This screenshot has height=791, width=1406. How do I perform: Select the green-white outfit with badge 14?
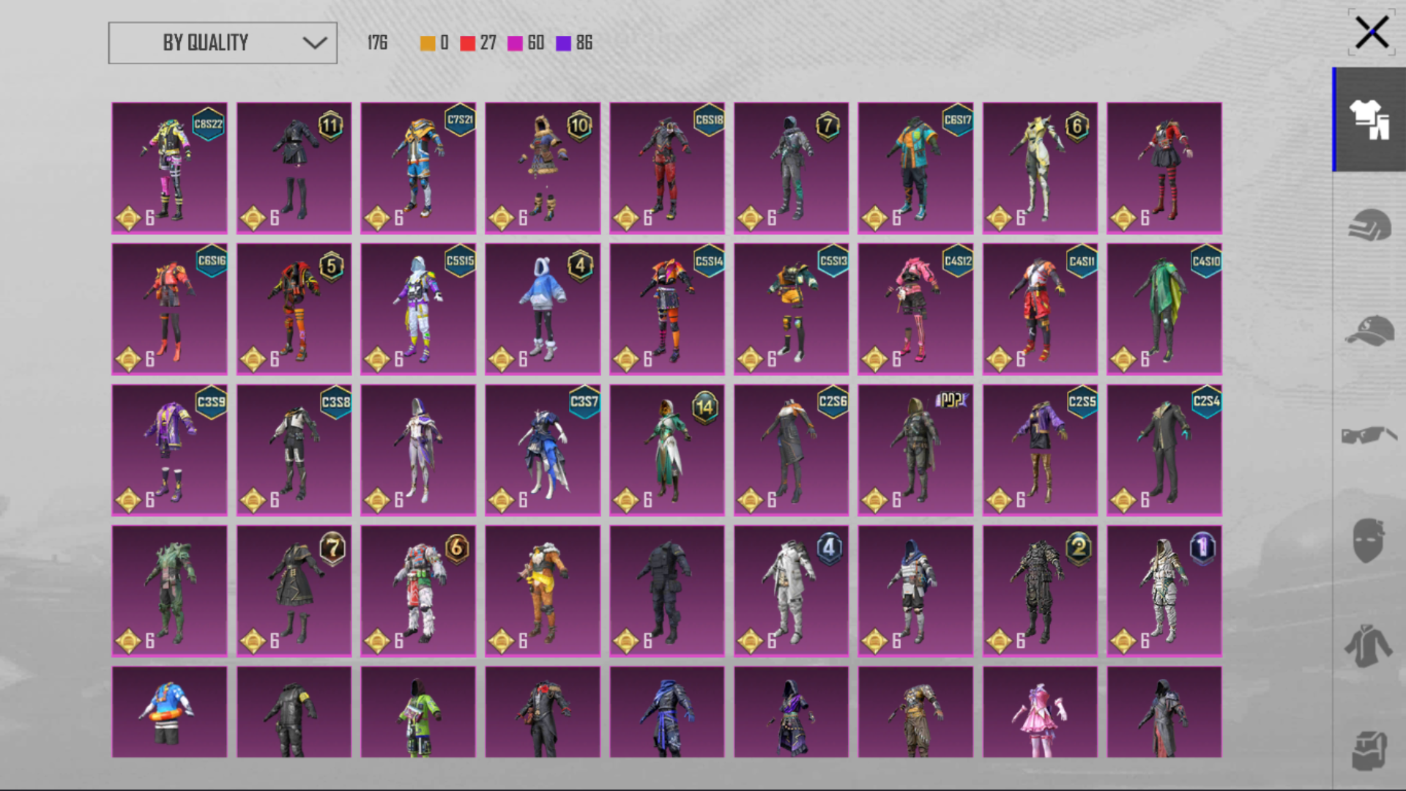pyautogui.click(x=667, y=450)
